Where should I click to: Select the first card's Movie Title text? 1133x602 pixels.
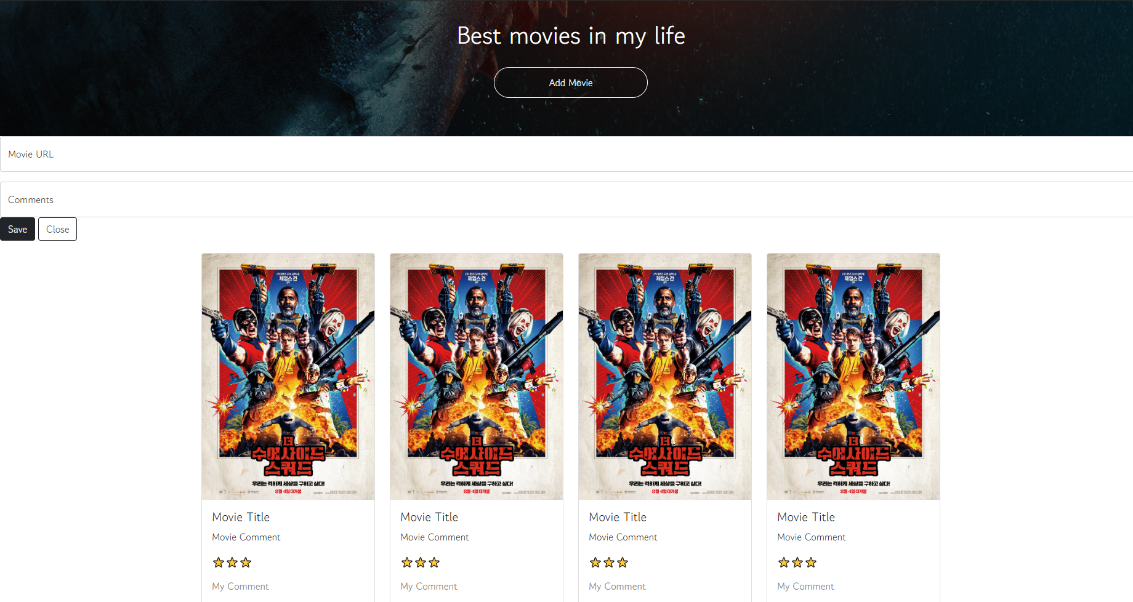point(241,517)
